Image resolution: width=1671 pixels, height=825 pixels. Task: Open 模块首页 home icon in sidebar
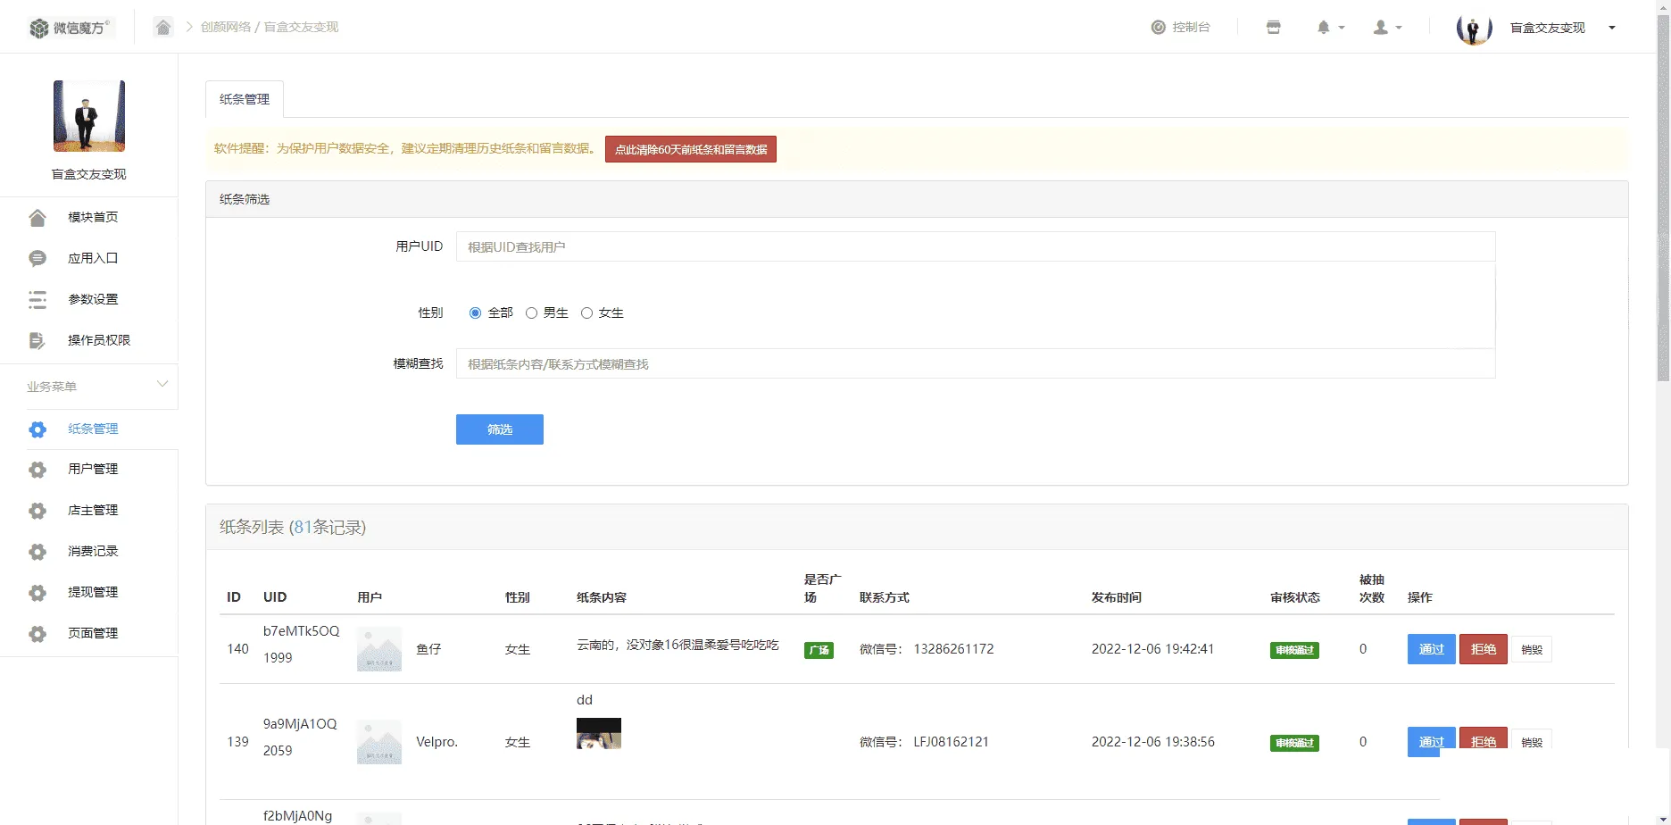click(x=37, y=217)
